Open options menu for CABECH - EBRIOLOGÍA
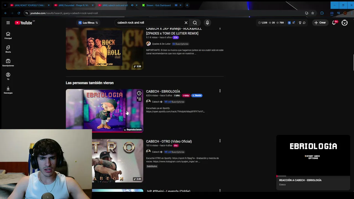 220,91
